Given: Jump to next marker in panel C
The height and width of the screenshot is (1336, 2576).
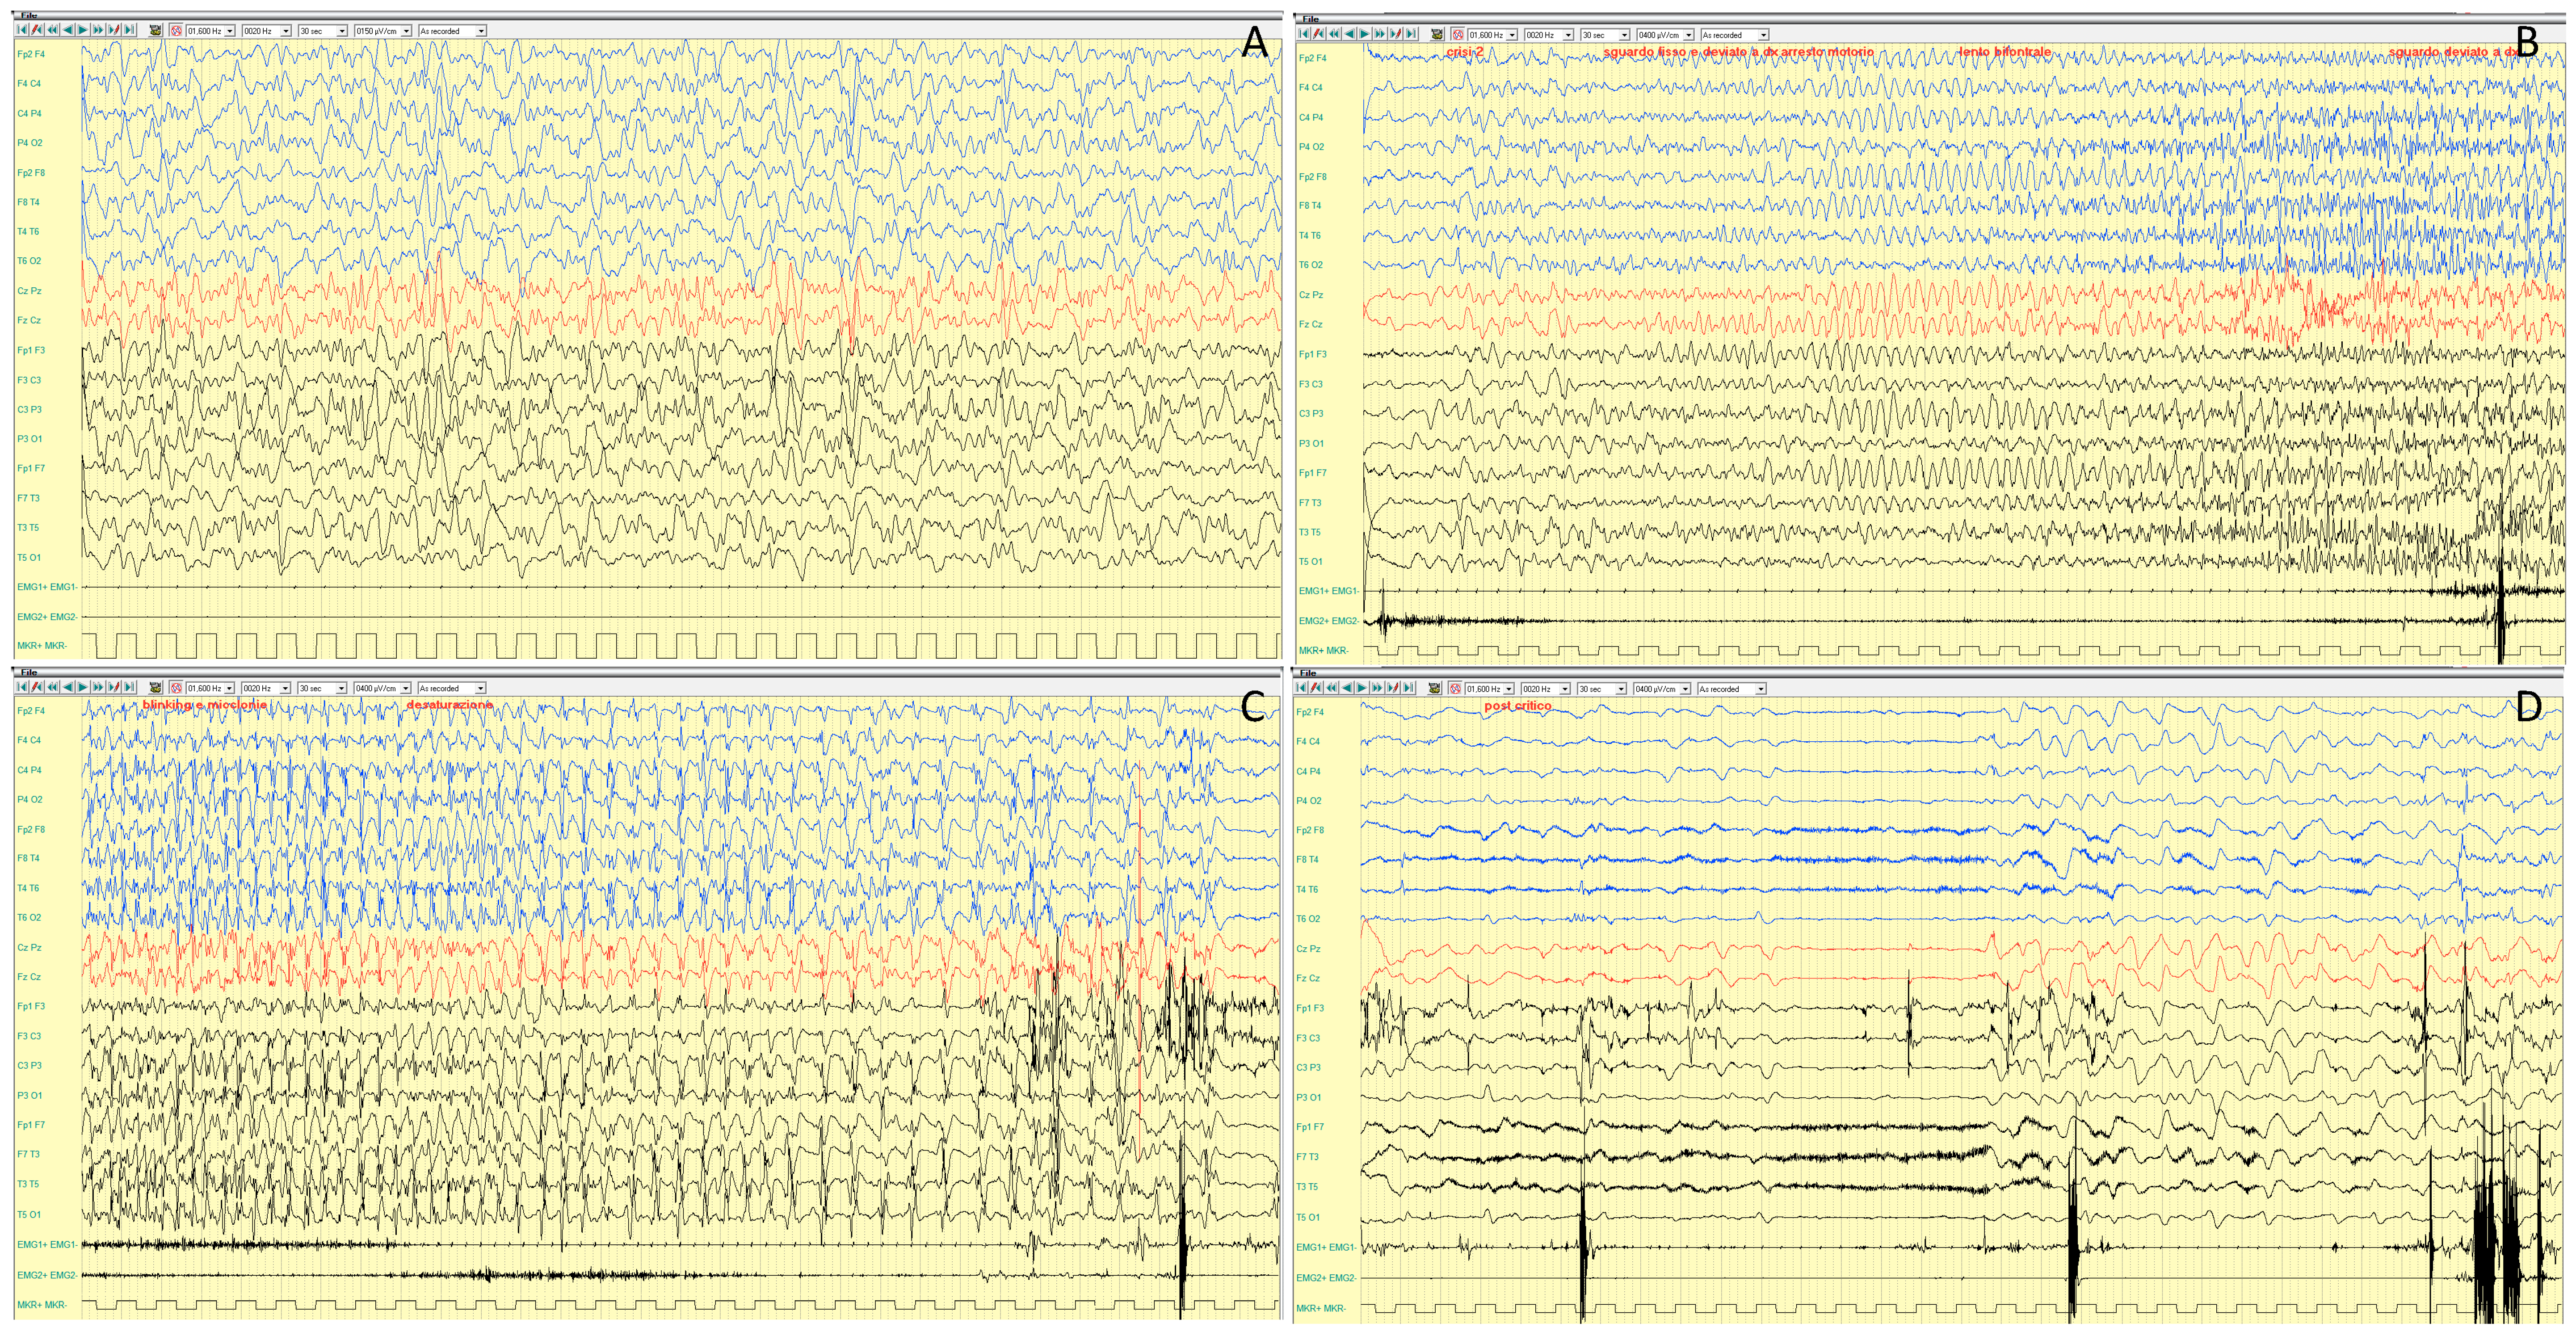Looking at the screenshot, I should (x=114, y=688).
